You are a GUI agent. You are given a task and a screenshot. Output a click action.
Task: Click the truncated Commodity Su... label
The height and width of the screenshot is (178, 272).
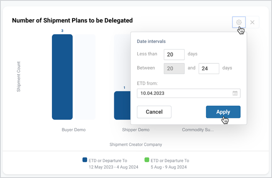click(198, 130)
